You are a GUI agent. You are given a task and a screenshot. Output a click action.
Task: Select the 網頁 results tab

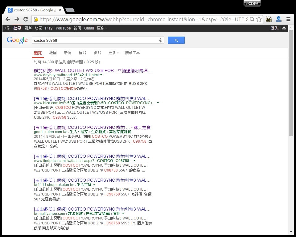click(x=38, y=53)
